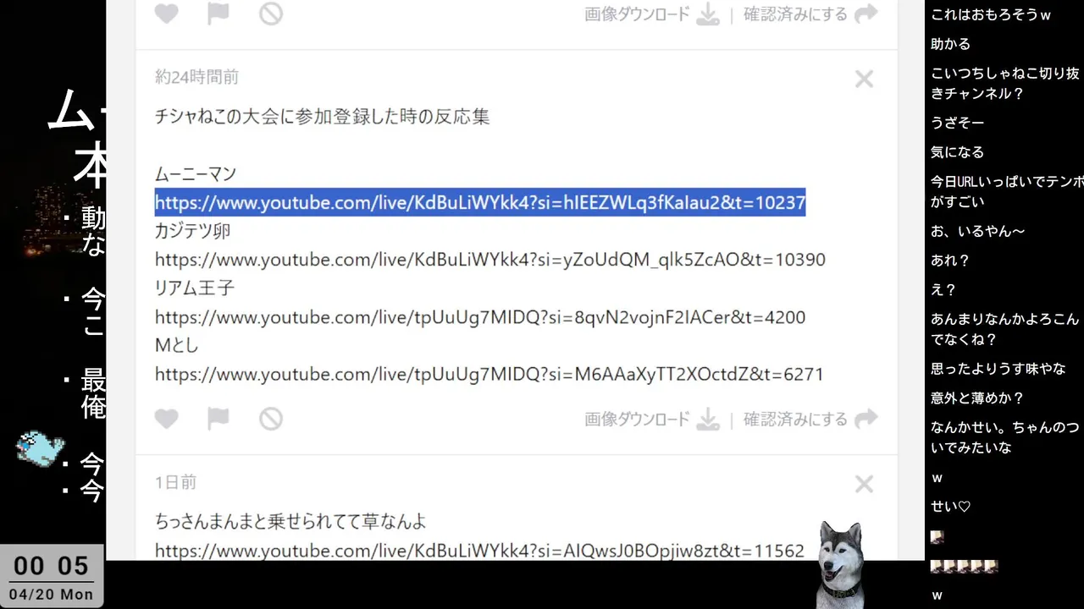Click flag icon in top partially visible post
Image resolution: width=1084 pixels, height=609 pixels.
[x=218, y=14]
